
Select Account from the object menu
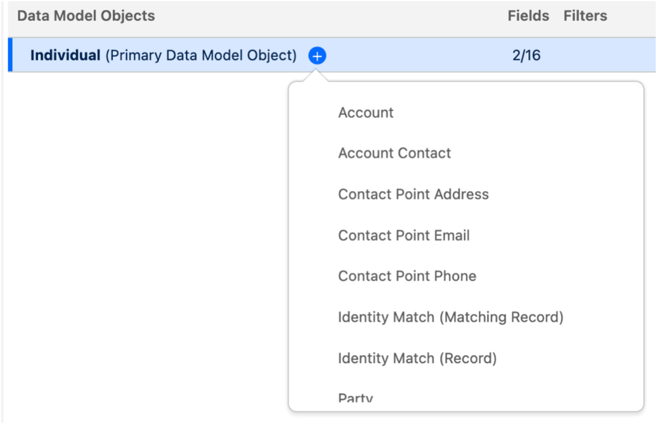pyautogui.click(x=365, y=112)
